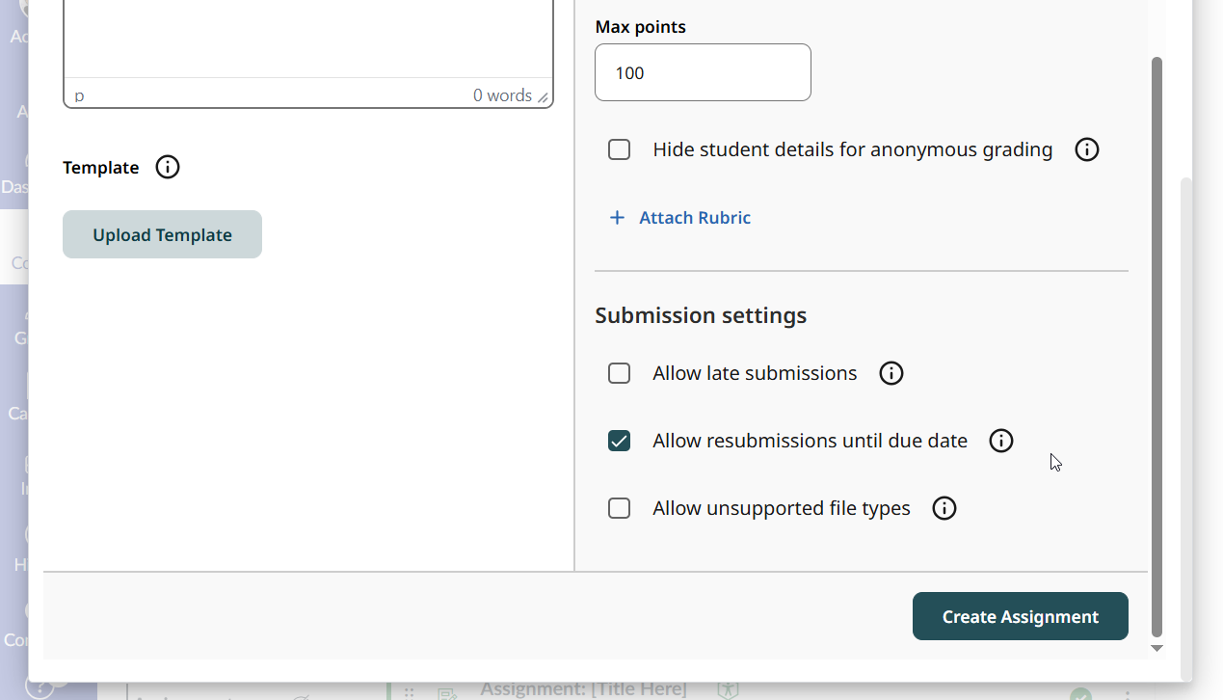Click info icon beside Allow resubmissions
This screenshot has height=700, width=1223.
pos(1000,441)
